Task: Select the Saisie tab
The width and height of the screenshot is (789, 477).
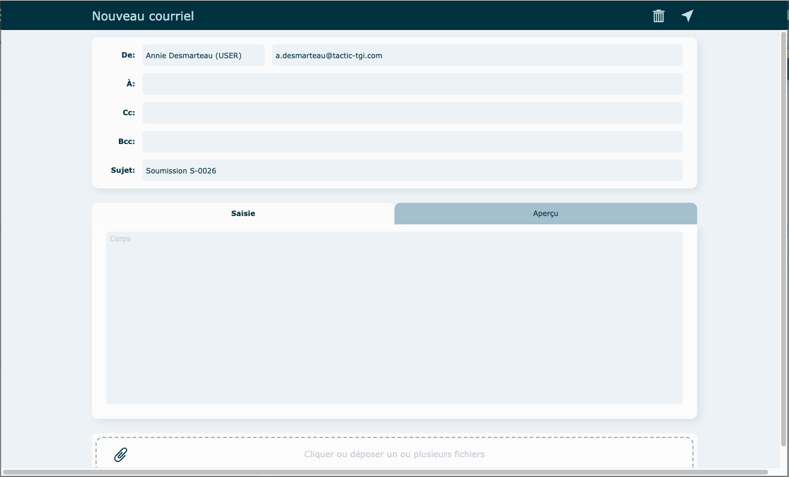Action: tap(243, 214)
